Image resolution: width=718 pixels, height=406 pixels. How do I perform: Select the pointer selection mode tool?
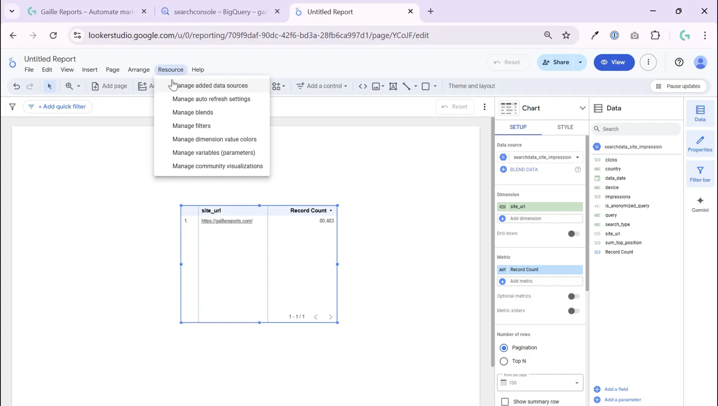(49, 86)
